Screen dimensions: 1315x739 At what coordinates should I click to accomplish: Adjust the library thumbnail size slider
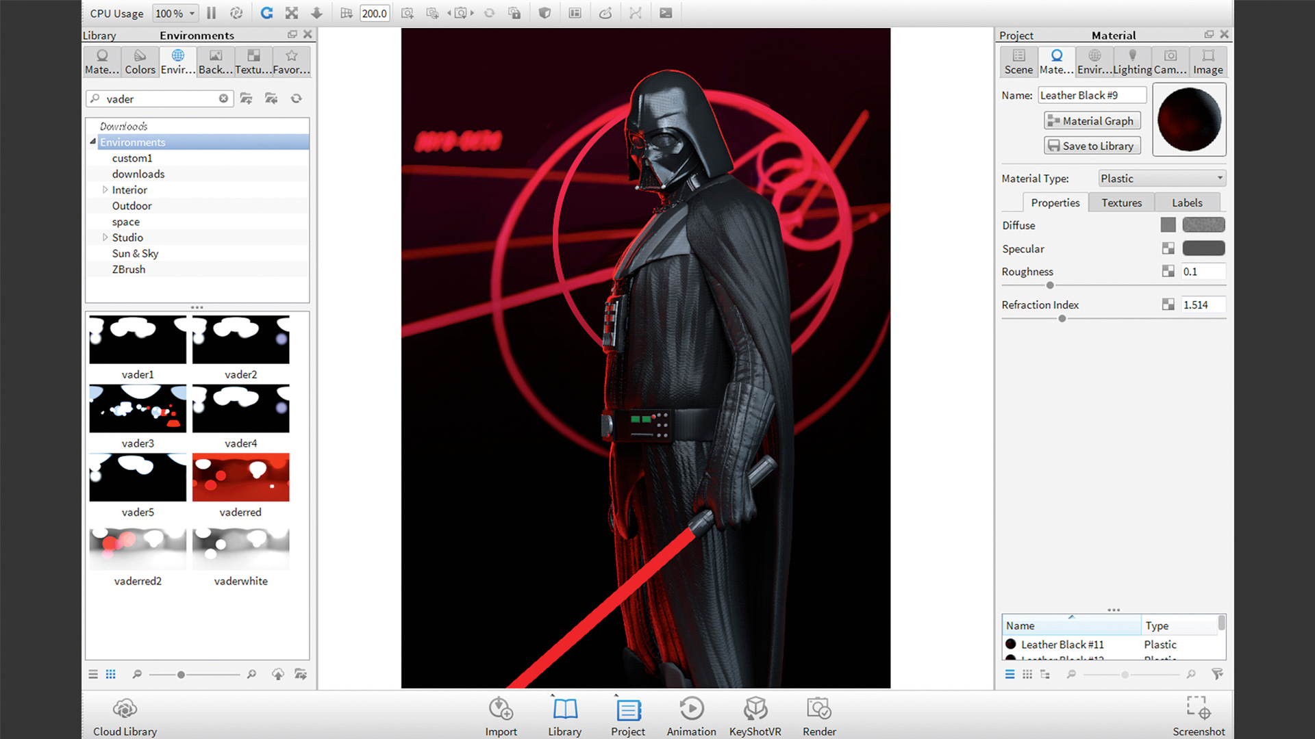coord(181,675)
